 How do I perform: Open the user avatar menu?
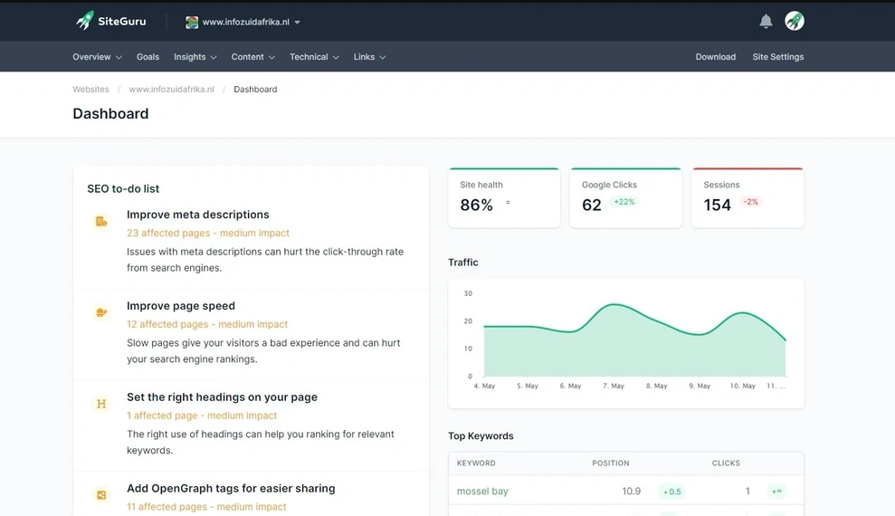(794, 21)
